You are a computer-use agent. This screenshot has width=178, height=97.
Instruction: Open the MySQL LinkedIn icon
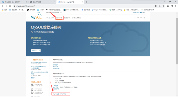(141, 18)
